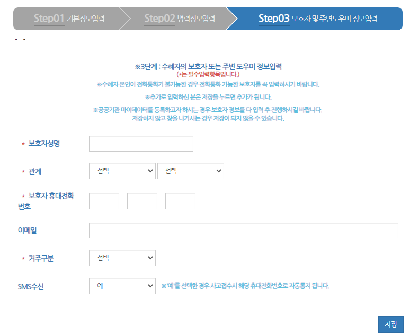
Task: Click the 보호자성명 label
Action: click(44, 144)
